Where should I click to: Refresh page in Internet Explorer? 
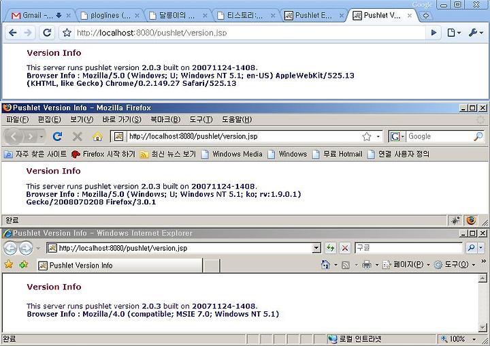330,249
